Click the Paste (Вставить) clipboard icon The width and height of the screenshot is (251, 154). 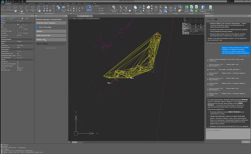click(135, 8)
